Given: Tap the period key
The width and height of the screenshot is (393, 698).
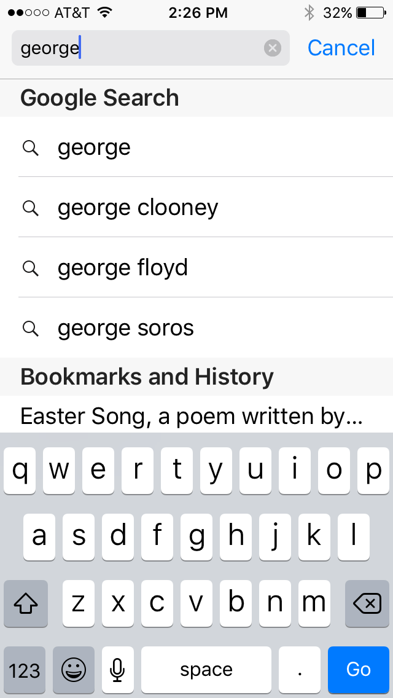Looking at the screenshot, I should click(300, 669).
